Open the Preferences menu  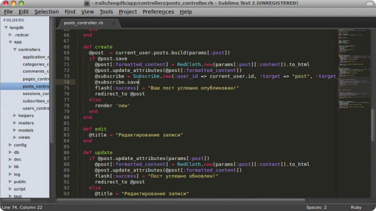tap(158, 11)
